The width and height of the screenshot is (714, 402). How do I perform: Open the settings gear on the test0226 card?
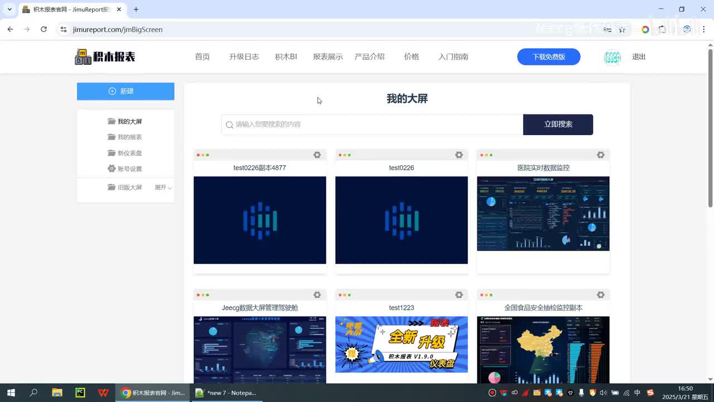click(x=459, y=155)
